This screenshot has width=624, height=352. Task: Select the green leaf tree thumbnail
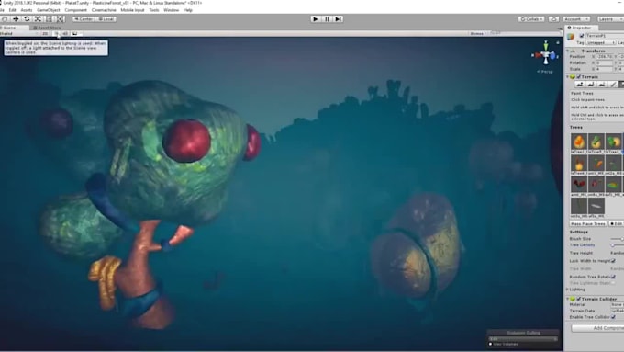tap(613, 185)
